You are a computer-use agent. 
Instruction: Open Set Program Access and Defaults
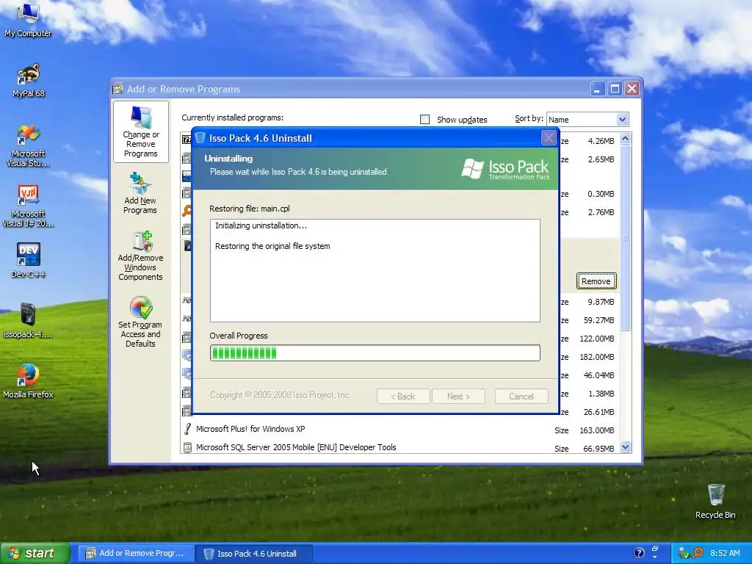(140, 322)
